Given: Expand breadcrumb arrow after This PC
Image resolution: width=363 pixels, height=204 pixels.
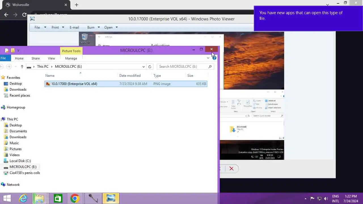Looking at the screenshot, I should (x=52, y=67).
